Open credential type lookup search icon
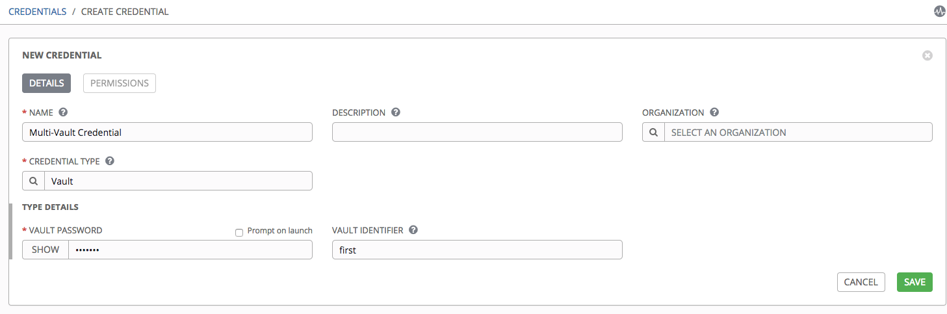The height and width of the screenshot is (314, 947). [x=33, y=181]
